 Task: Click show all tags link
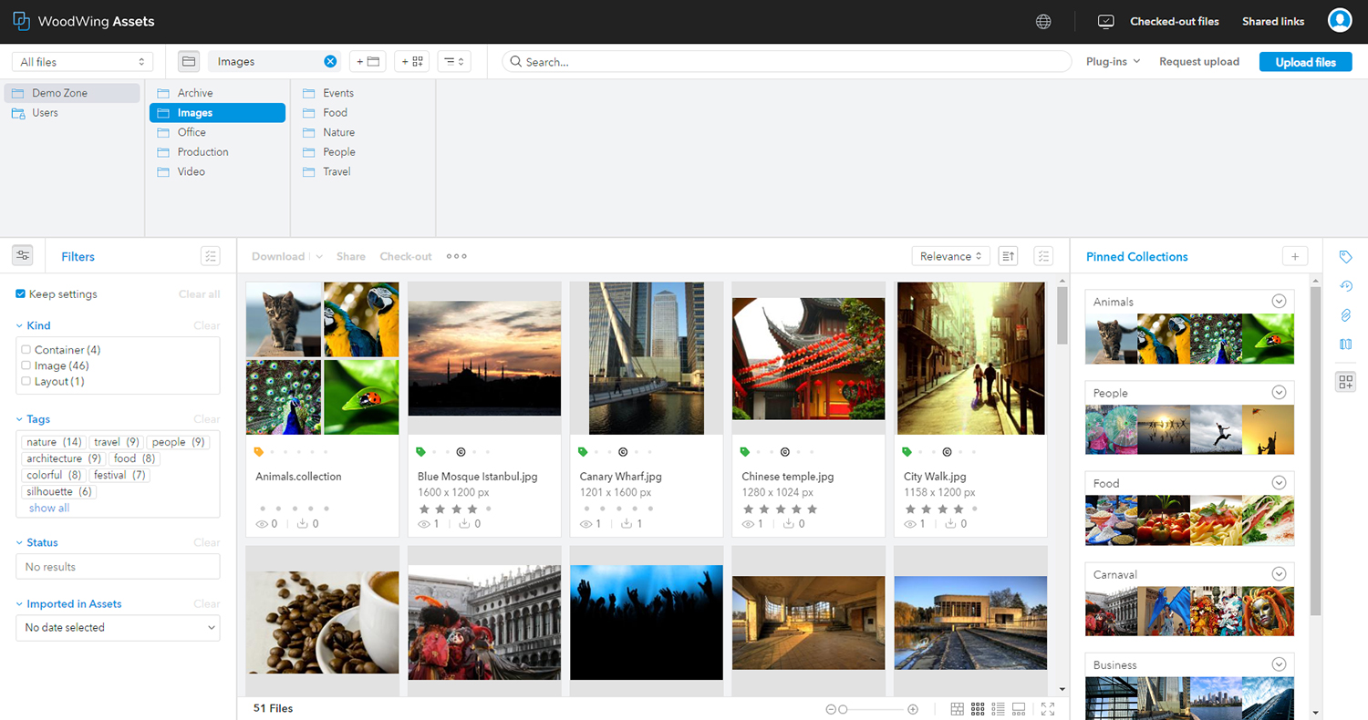click(x=49, y=509)
